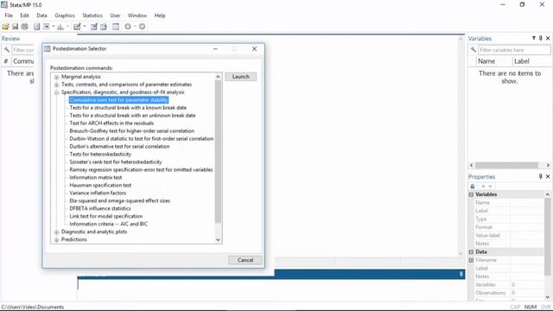The width and height of the screenshot is (553, 311).
Task: Click the postestimation list scroll-down arrow
Action: tap(218, 240)
